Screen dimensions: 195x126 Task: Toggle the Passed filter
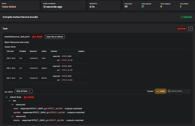[x=150, y=91]
